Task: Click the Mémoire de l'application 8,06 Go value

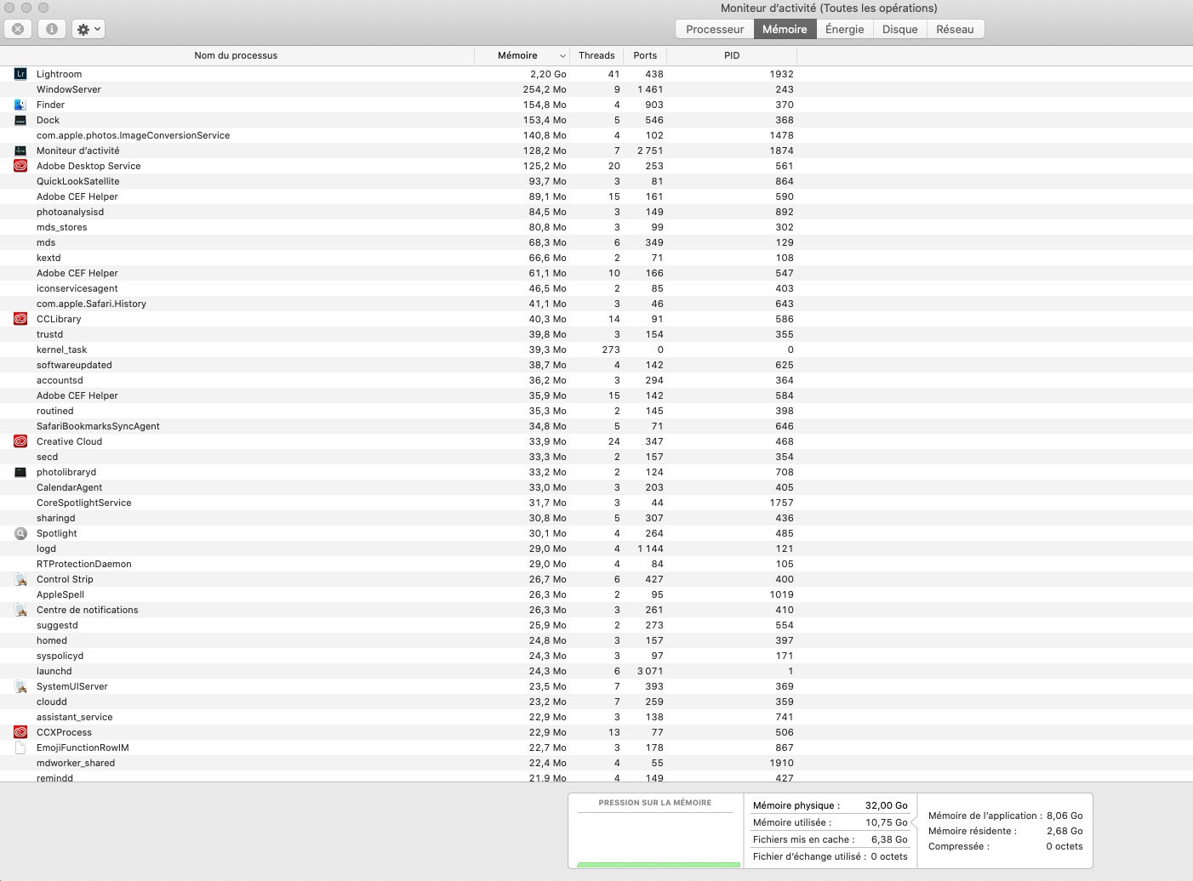Action: click(1065, 816)
